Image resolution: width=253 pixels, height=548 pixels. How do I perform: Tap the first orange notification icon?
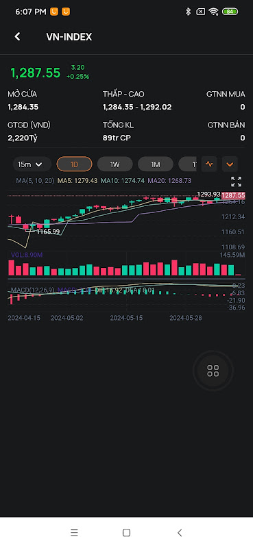point(54,12)
